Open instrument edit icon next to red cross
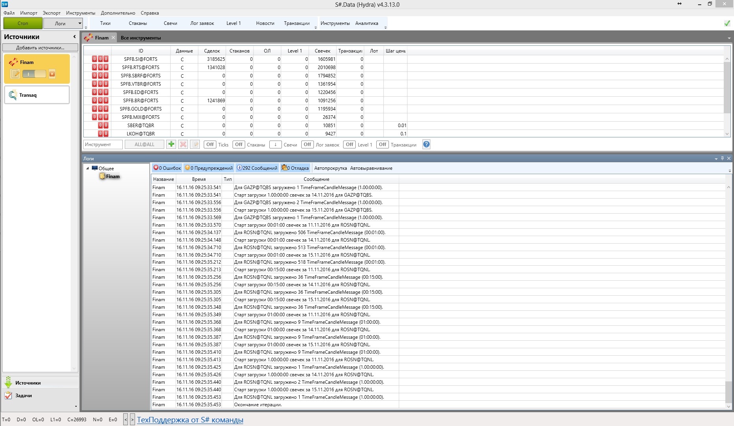Image resolution: width=734 pixels, height=426 pixels. pos(195,144)
